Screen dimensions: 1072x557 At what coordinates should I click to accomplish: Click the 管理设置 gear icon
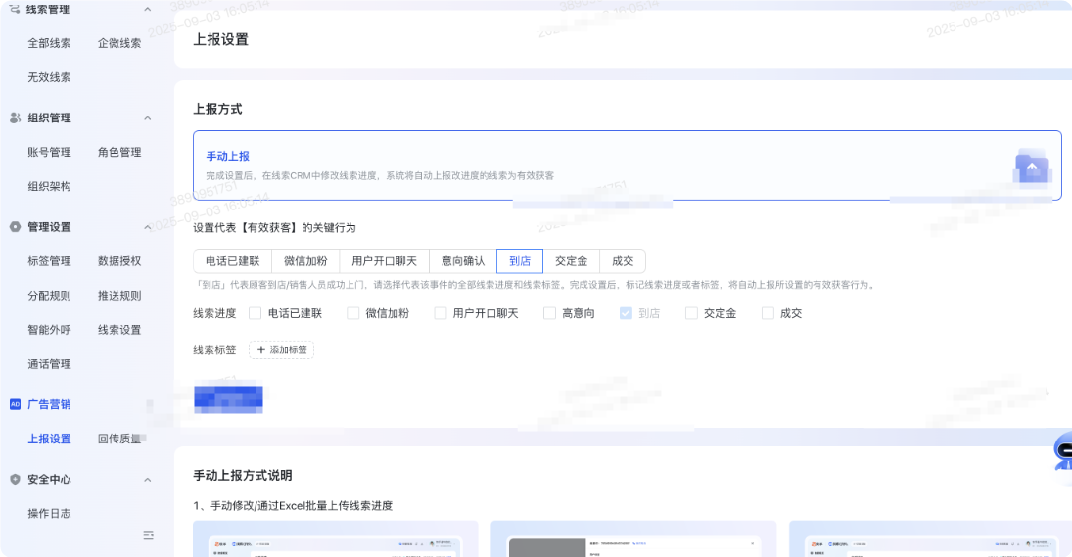coord(15,227)
